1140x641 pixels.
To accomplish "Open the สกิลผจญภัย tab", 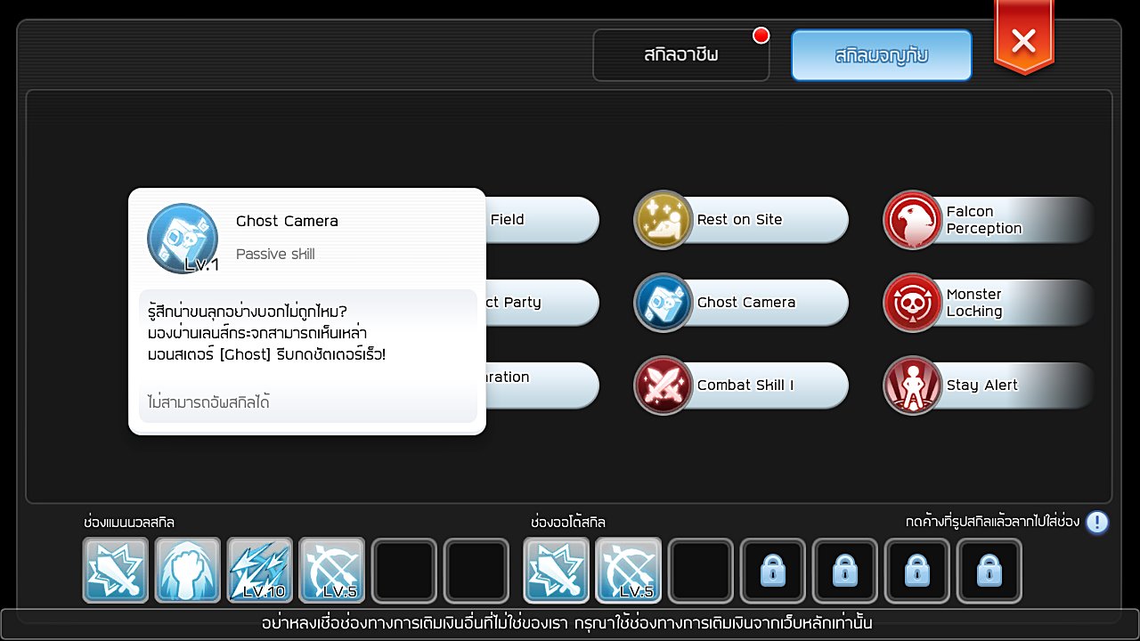I will click(881, 55).
